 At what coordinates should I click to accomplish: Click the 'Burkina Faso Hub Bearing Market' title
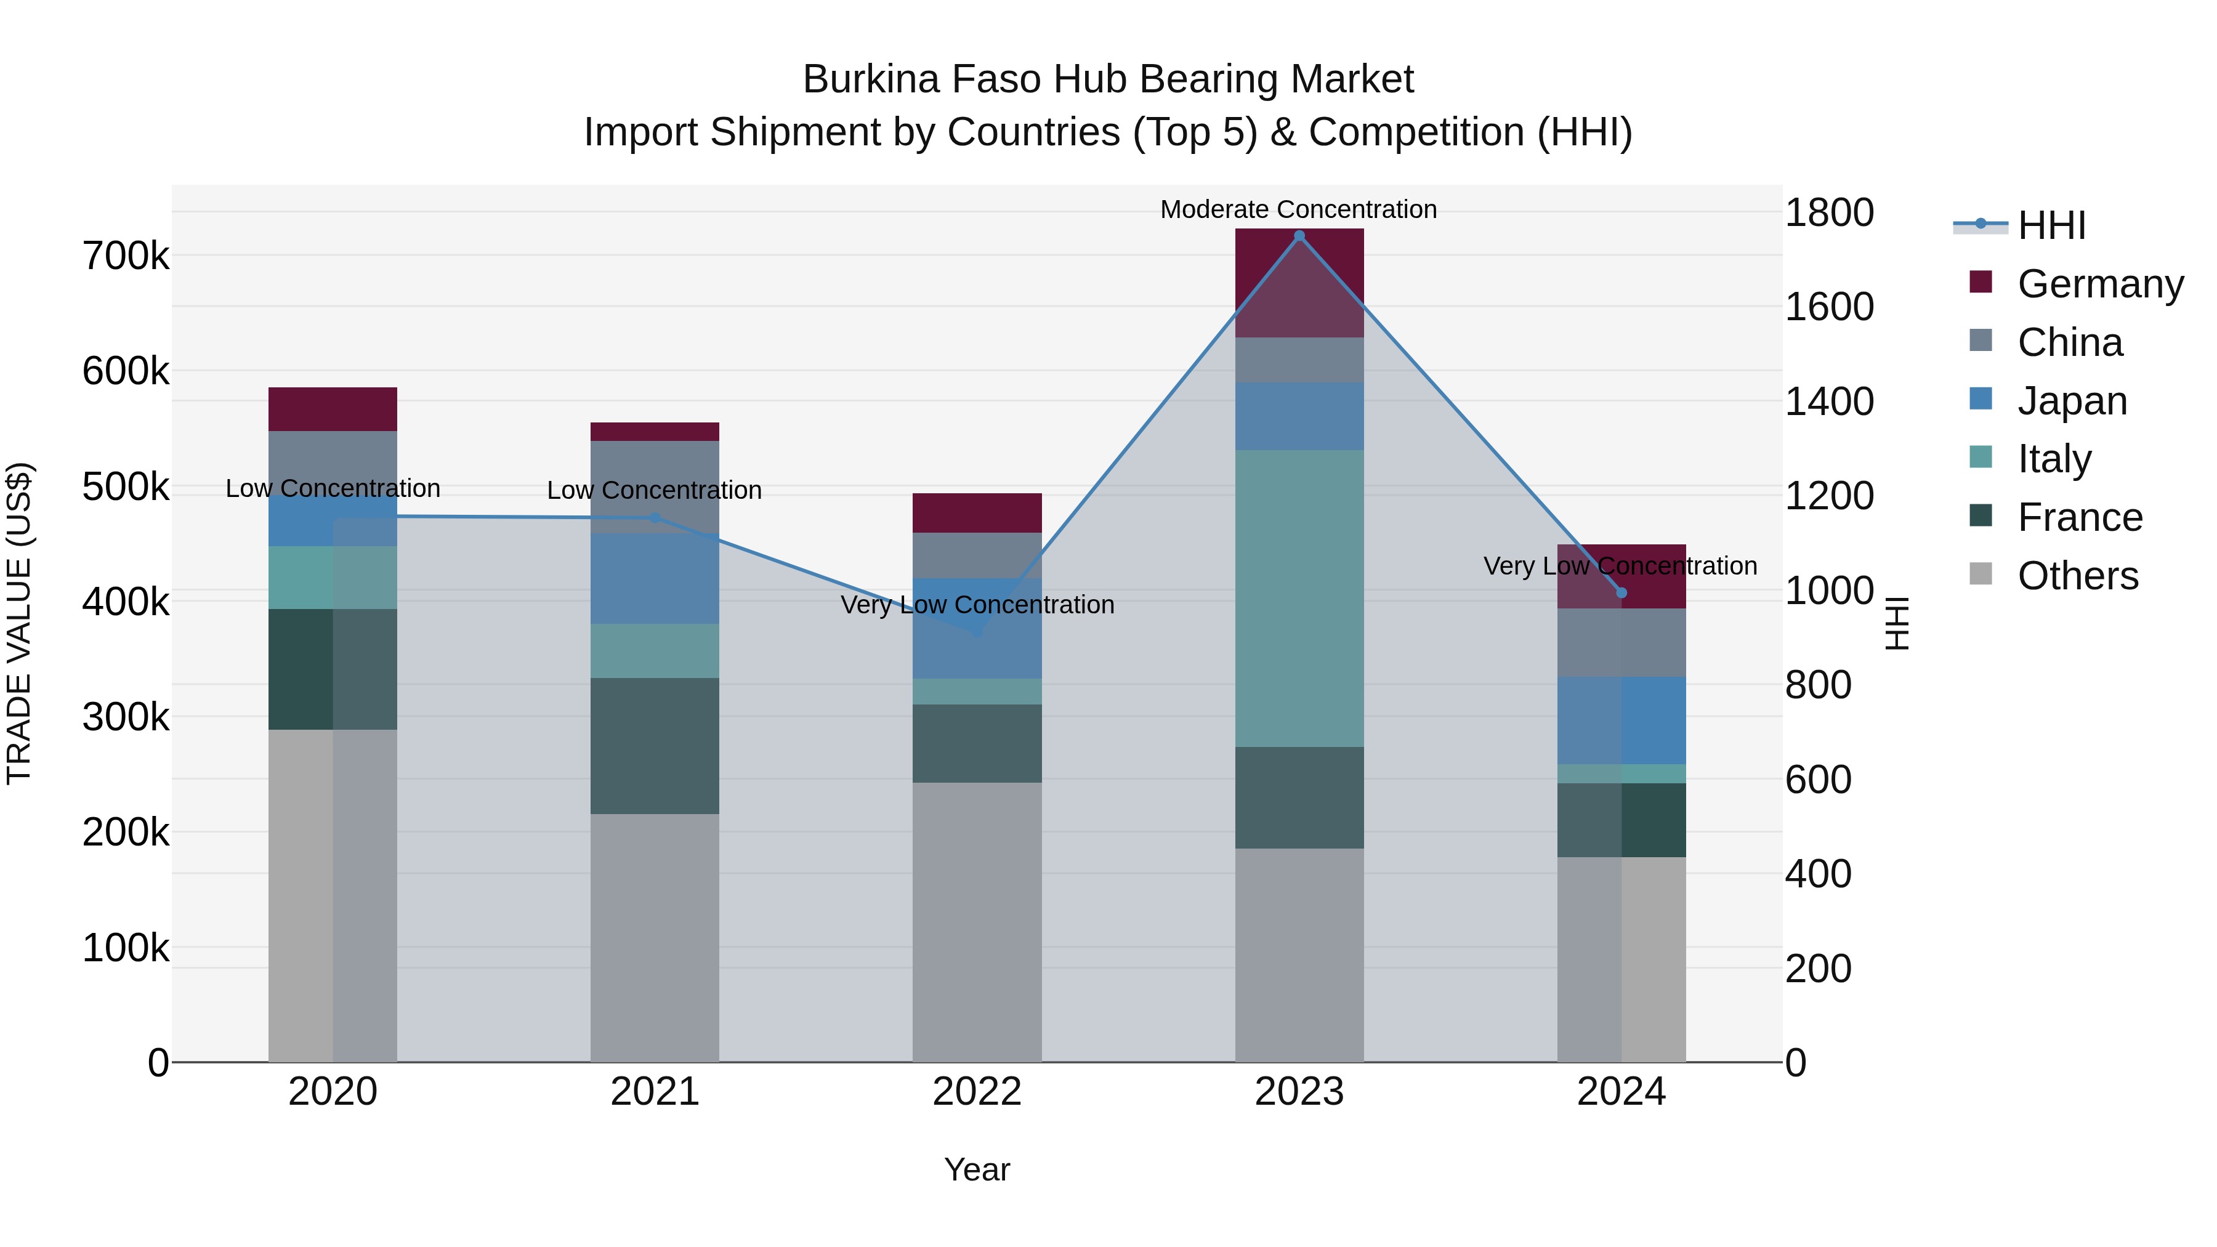(1108, 79)
